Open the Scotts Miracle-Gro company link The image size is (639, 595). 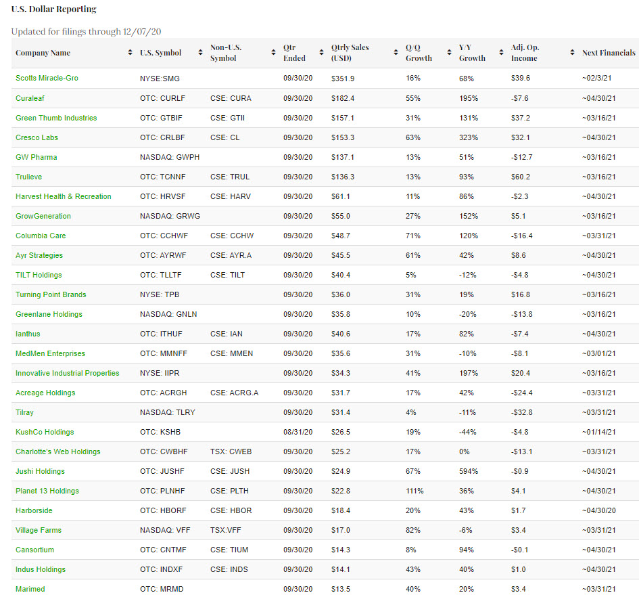pyautogui.click(x=47, y=78)
